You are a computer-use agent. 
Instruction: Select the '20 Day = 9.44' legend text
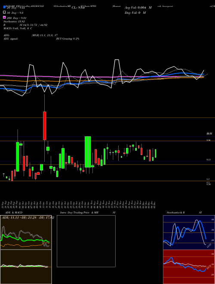pos(15,8)
